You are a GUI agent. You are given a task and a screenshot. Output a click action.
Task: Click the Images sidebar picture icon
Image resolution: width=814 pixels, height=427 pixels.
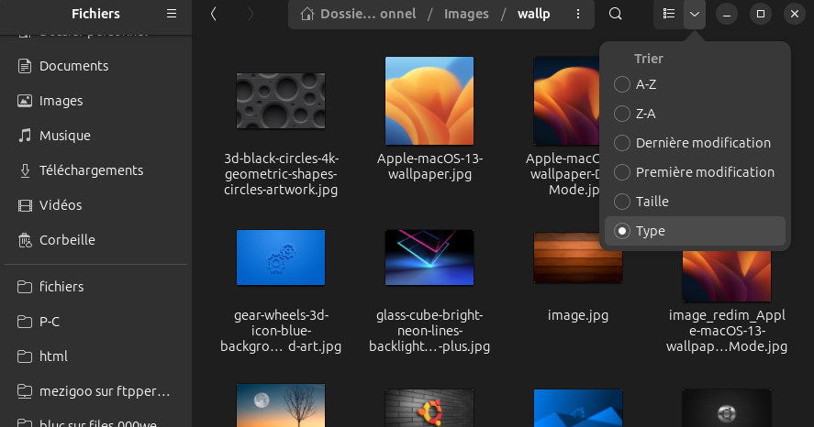(x=25, y=101)
